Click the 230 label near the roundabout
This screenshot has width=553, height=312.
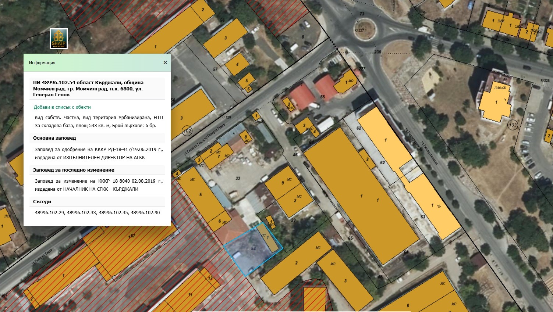[377, 52]
